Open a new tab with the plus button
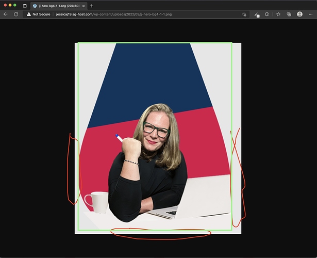 click(x=92, y=5)
